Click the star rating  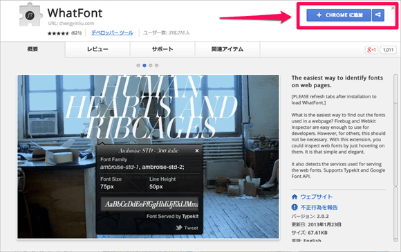coord(59,33)
